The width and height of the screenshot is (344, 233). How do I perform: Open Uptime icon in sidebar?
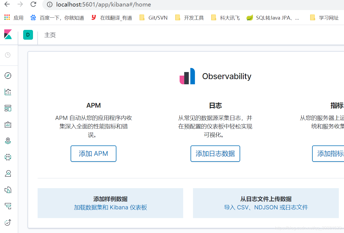point(8,222)
